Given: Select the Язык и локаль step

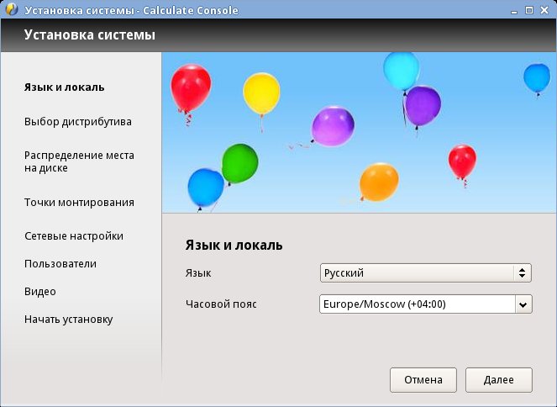Looking at the screenshot, I should pos(65,87).
